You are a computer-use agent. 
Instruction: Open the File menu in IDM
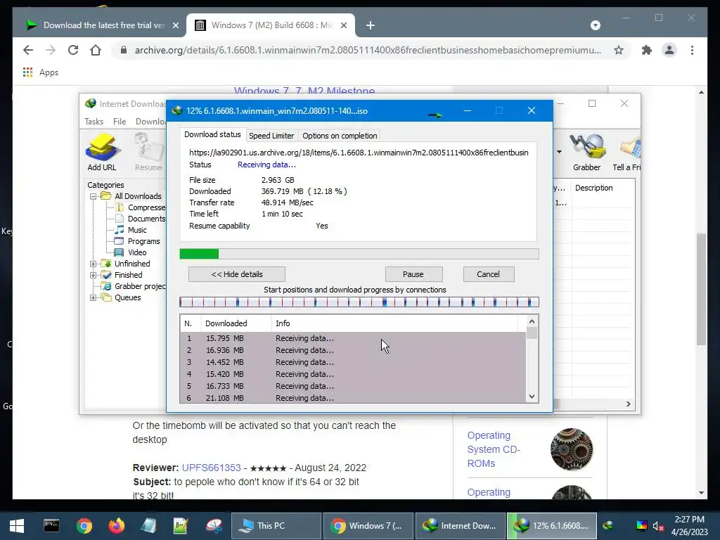pos(120,121)
